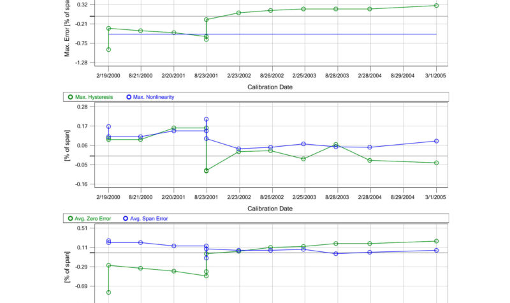Click the green Max. Hysteresis legend marker
Image resolution: width=510 pixels, height=303 pixels.
click(x=70, y=97)
